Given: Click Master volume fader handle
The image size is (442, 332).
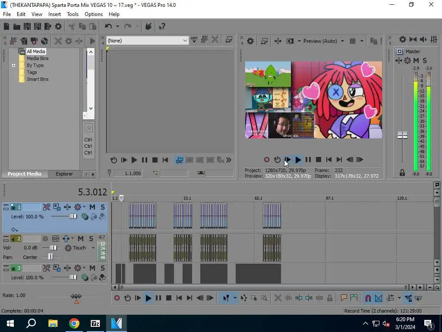Looking at the screenshot, I should click(403, 135).
